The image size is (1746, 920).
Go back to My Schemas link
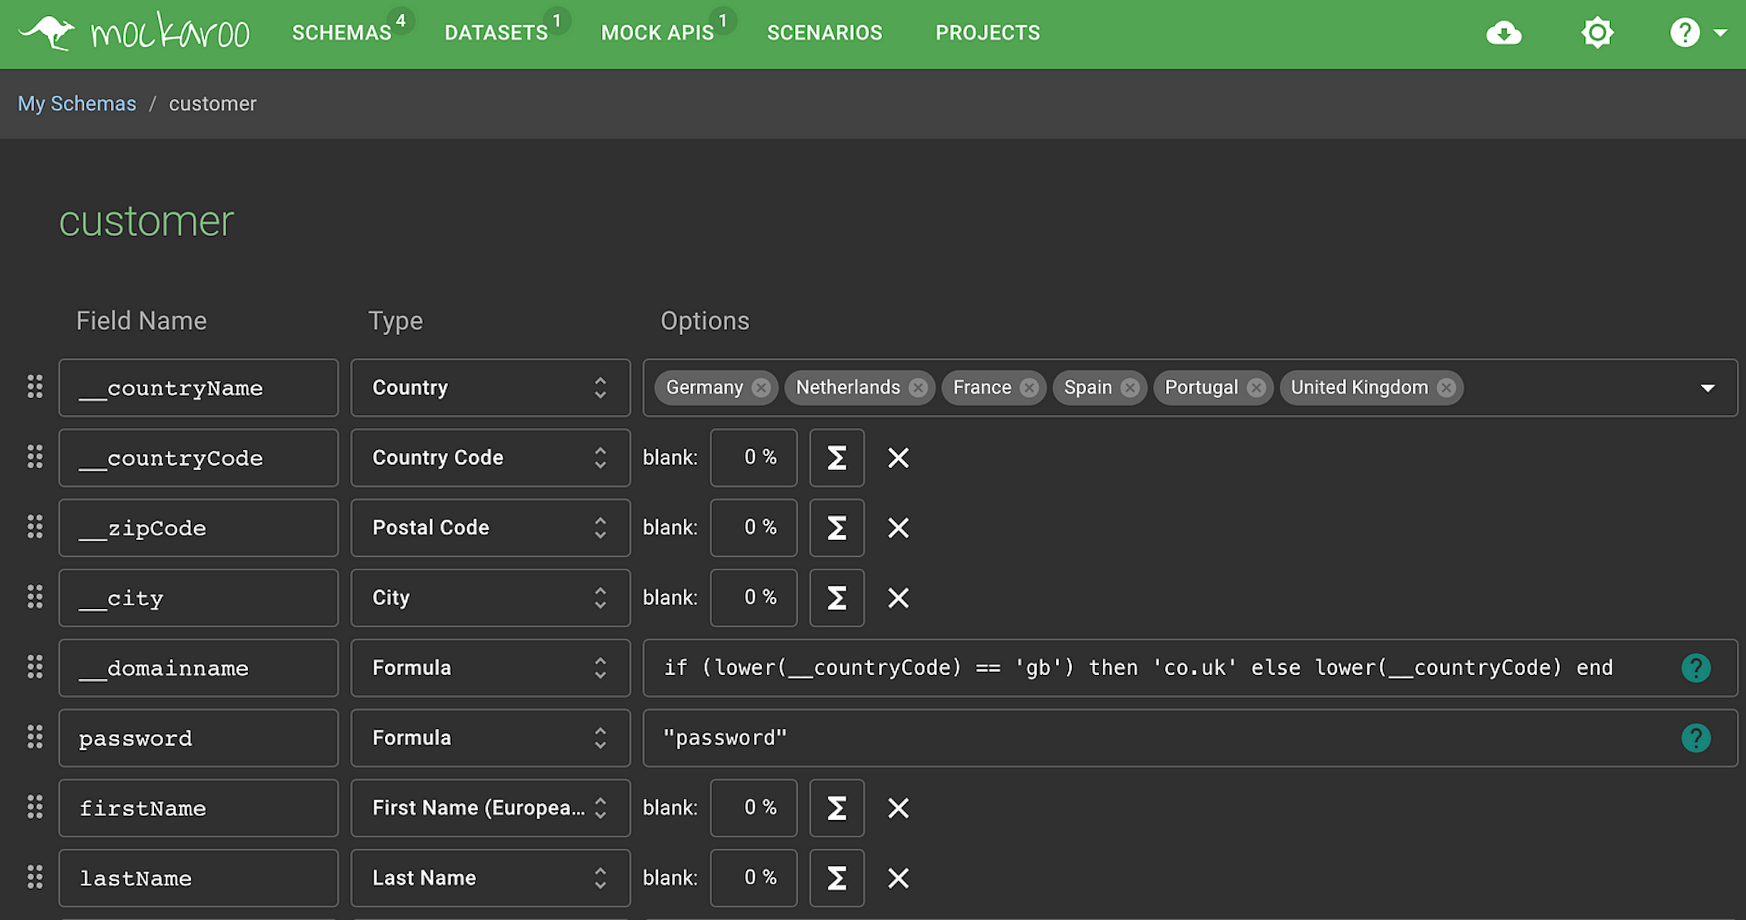77,103
